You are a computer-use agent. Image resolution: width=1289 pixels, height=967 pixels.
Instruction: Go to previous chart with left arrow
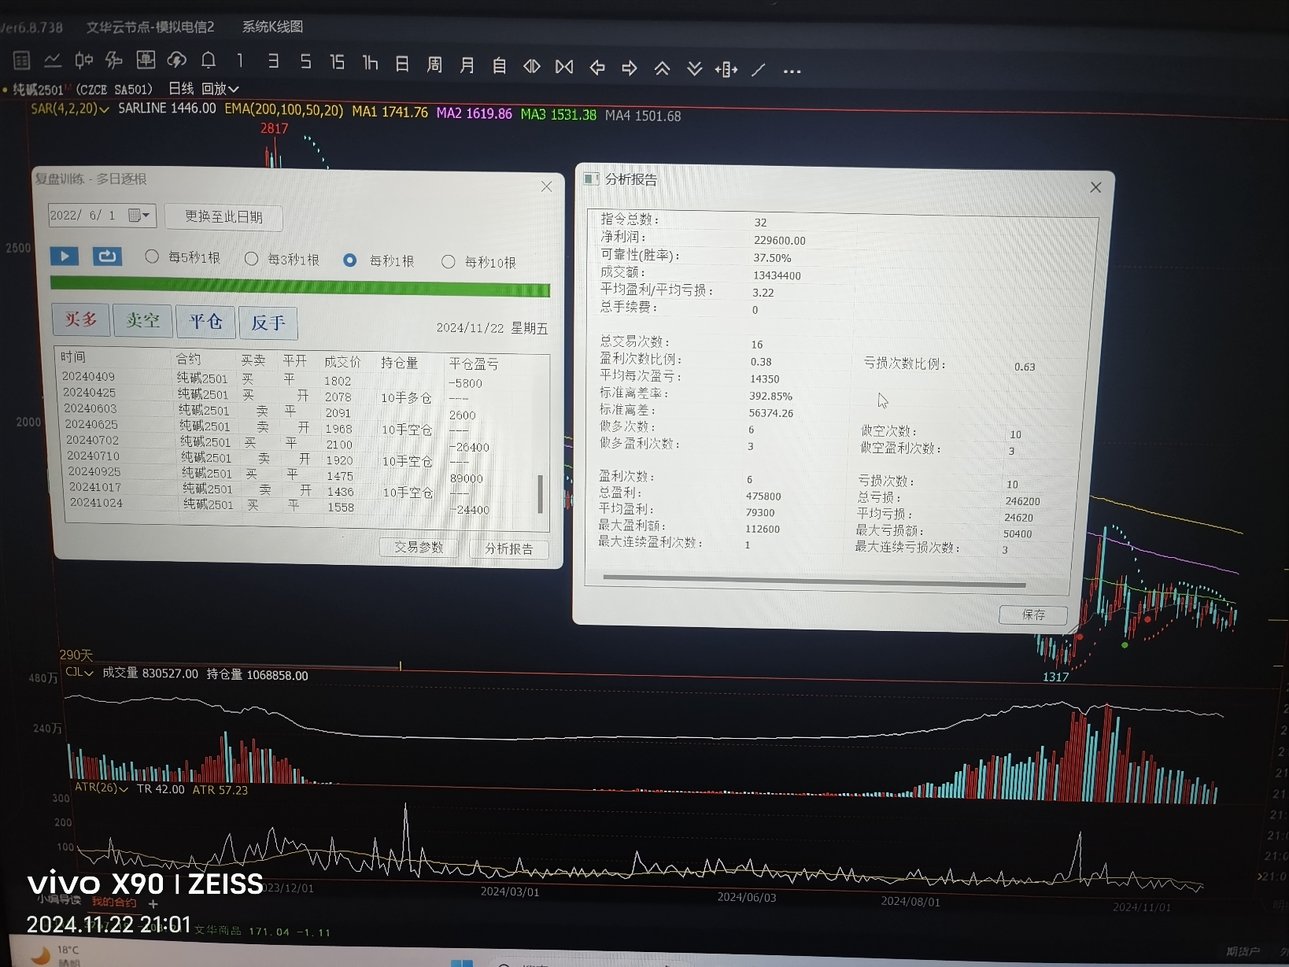click(597, 68)
